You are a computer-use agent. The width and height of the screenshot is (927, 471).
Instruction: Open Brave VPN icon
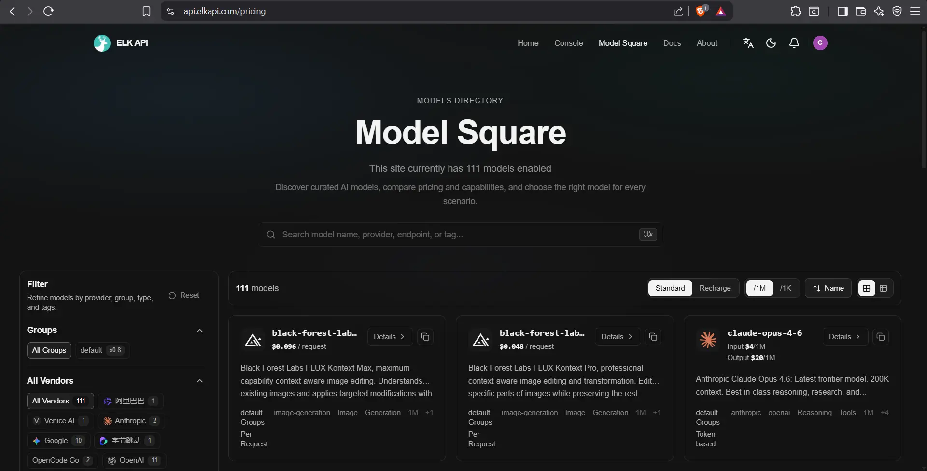(897, 11)
